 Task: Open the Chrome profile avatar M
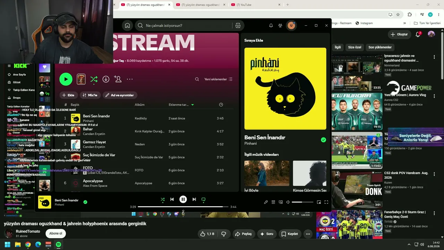[x=430, y=15]
